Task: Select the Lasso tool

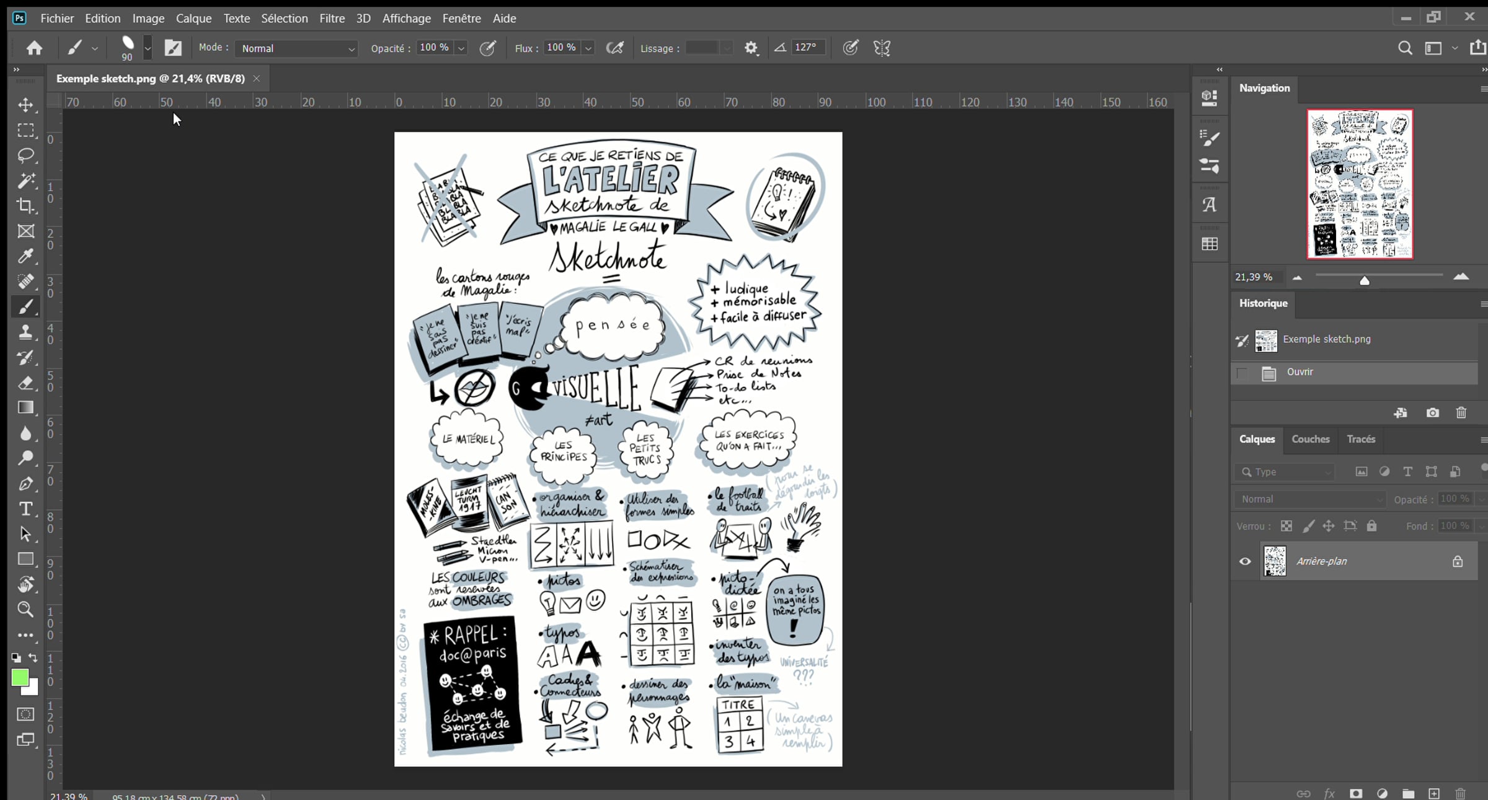Action: click(x=25, y=155)
